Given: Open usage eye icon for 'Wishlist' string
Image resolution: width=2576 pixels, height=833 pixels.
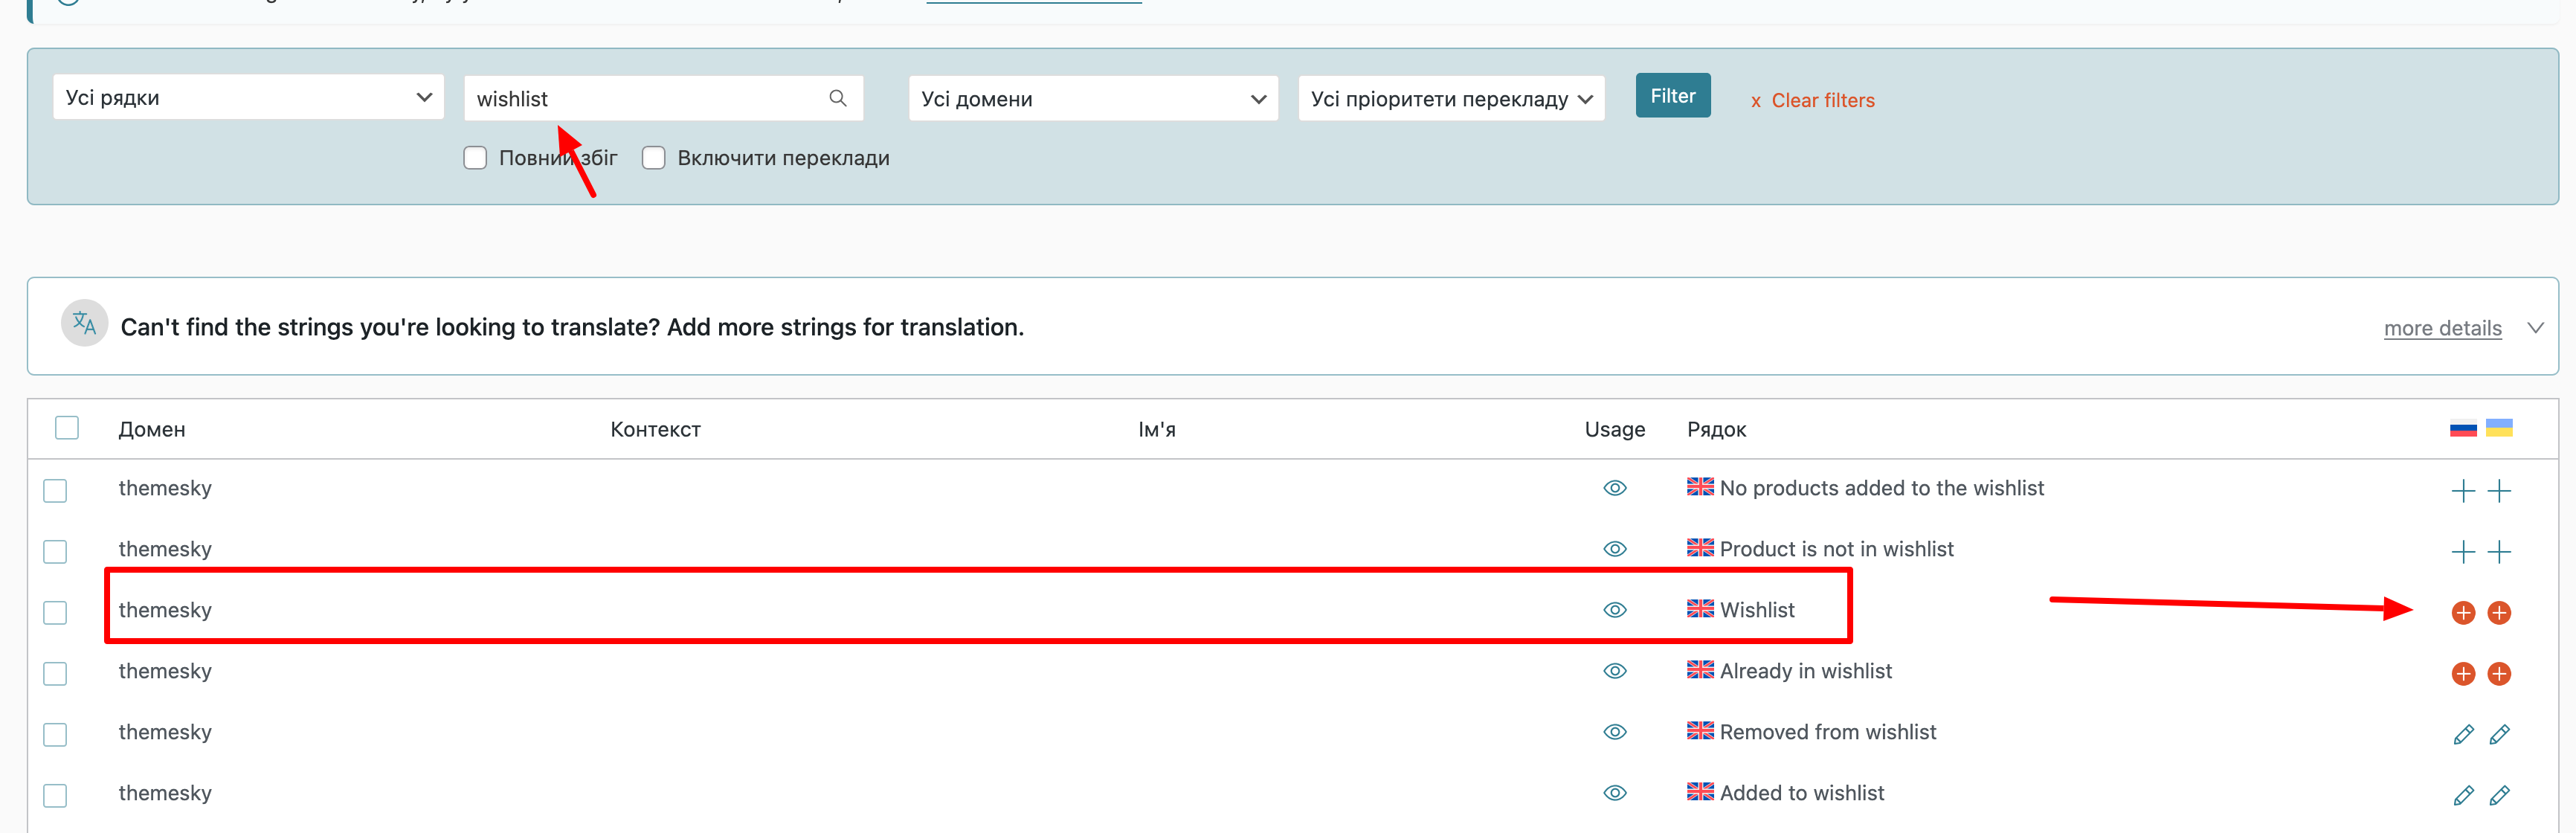Looking at the screenshot, I should (1614, 610).
